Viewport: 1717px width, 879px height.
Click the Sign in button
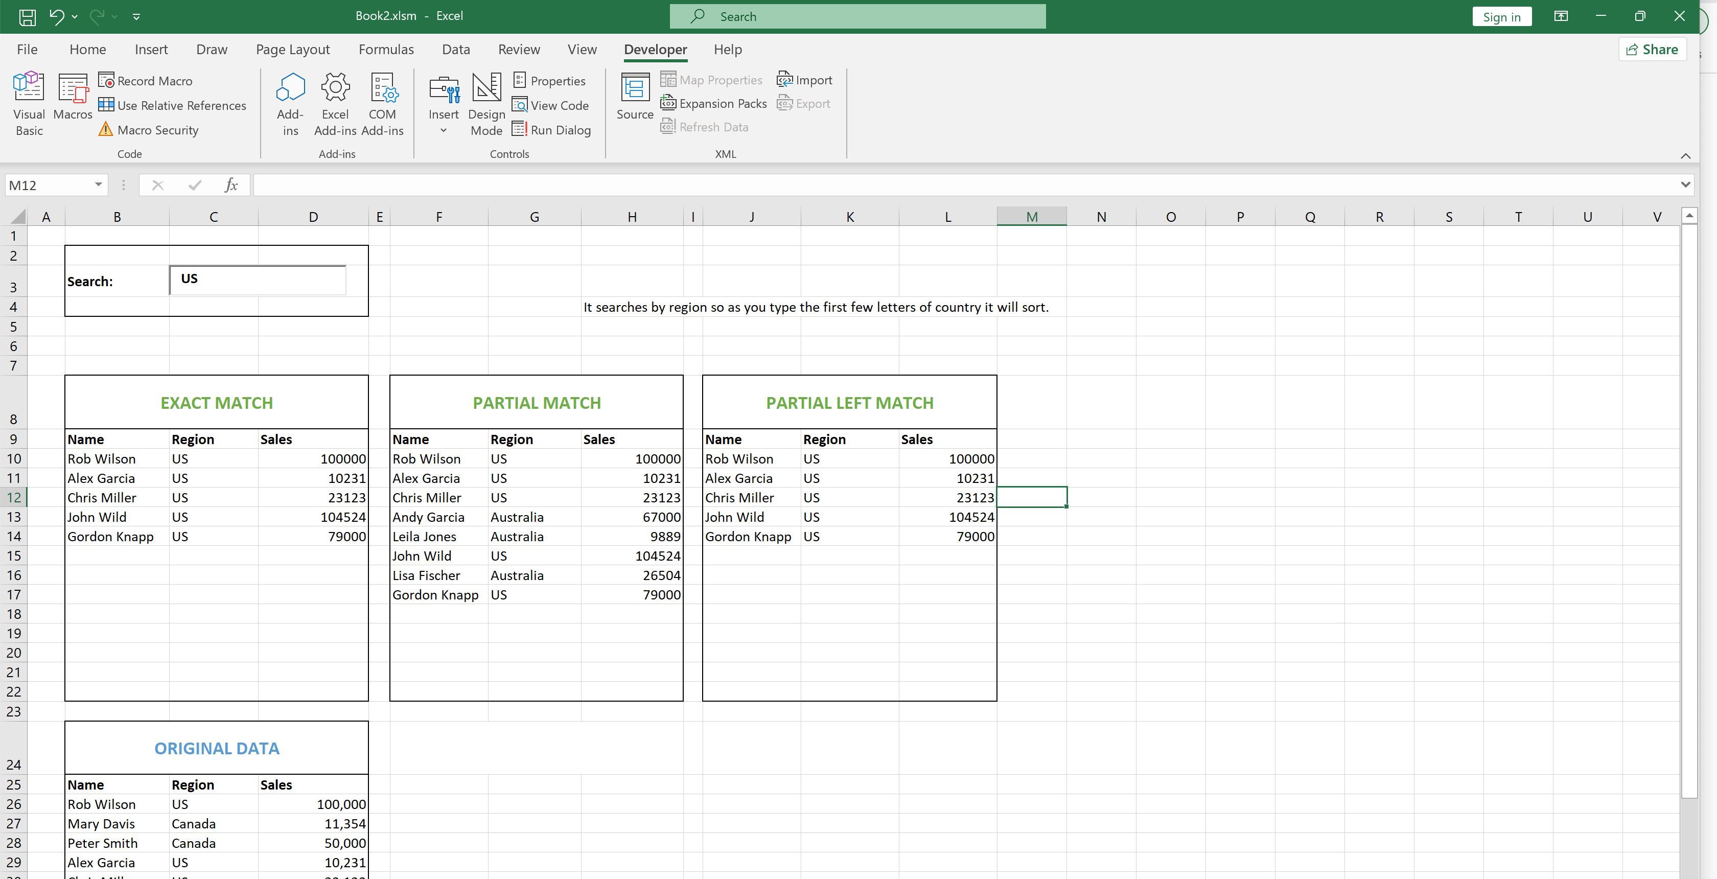(1502, 16)
